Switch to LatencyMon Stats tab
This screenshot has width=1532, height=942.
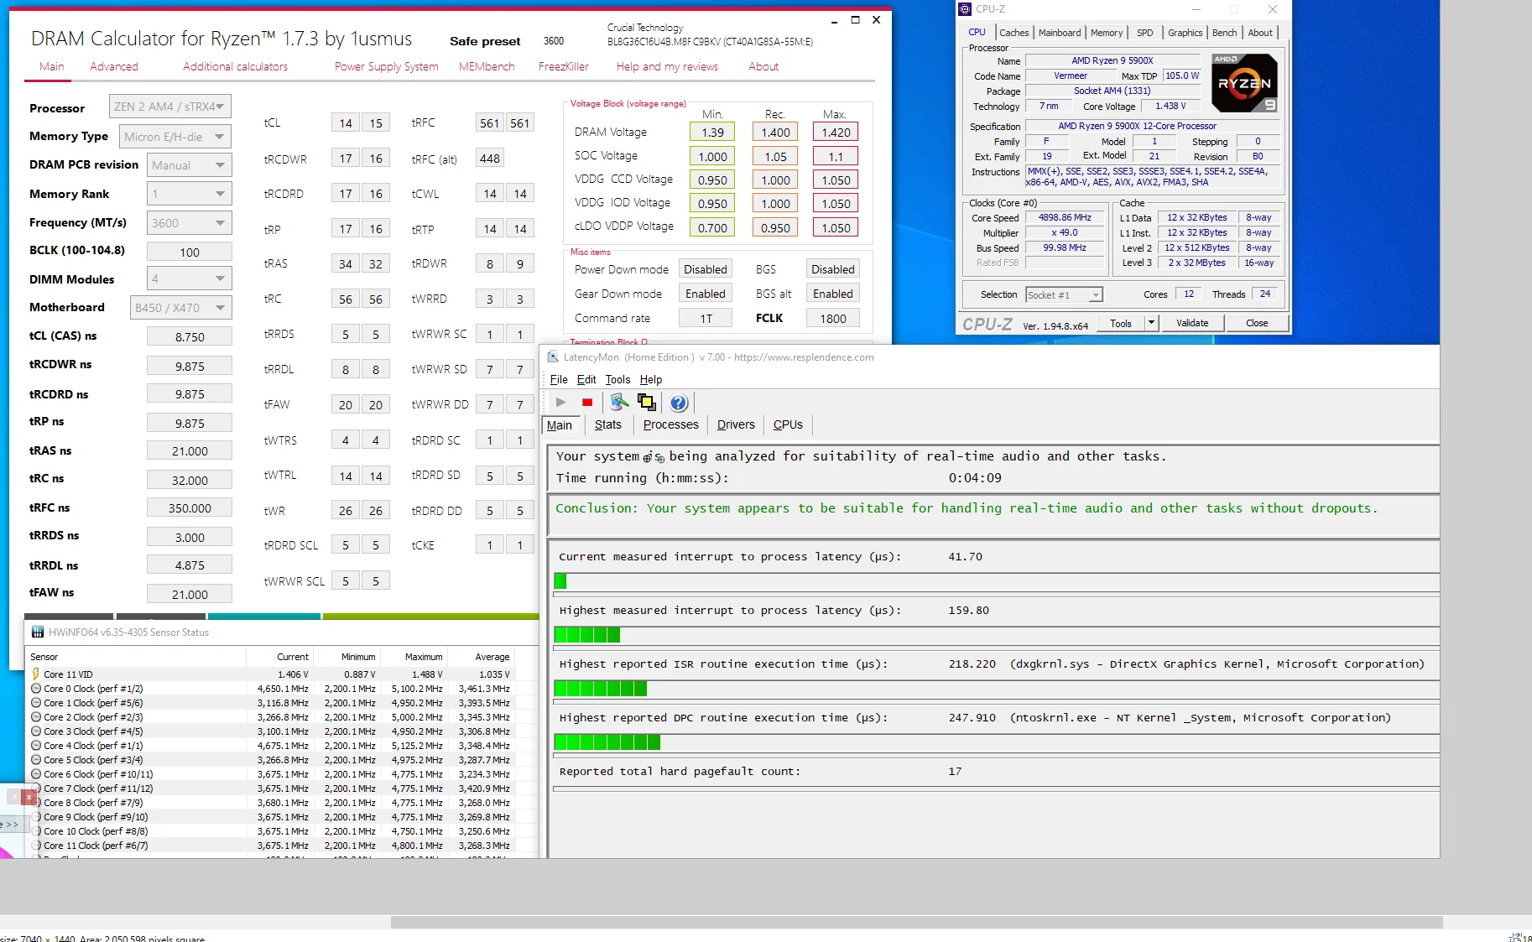(608, 424)
